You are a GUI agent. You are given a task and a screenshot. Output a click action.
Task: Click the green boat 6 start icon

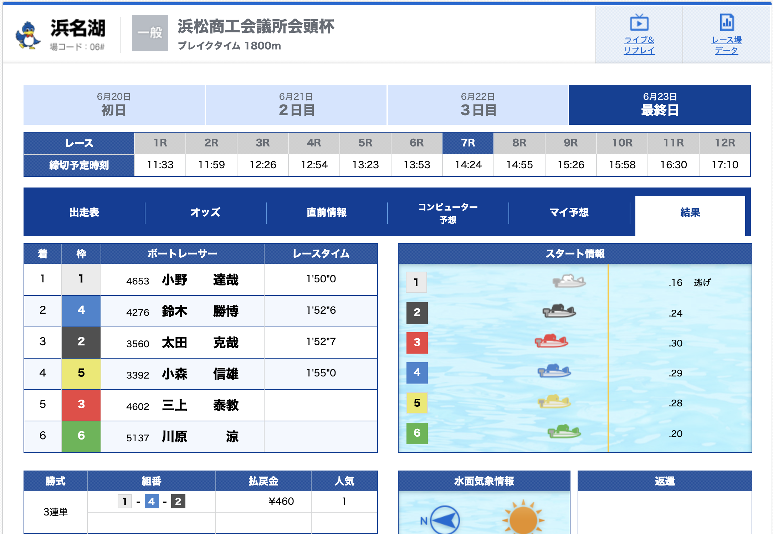coord(564,432)
